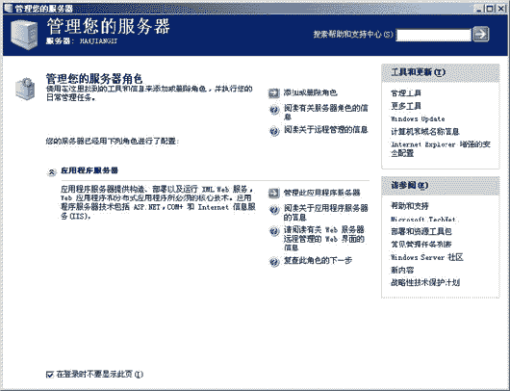Click help icon beside 复查此角色的下一步

(x=274, y=261)
